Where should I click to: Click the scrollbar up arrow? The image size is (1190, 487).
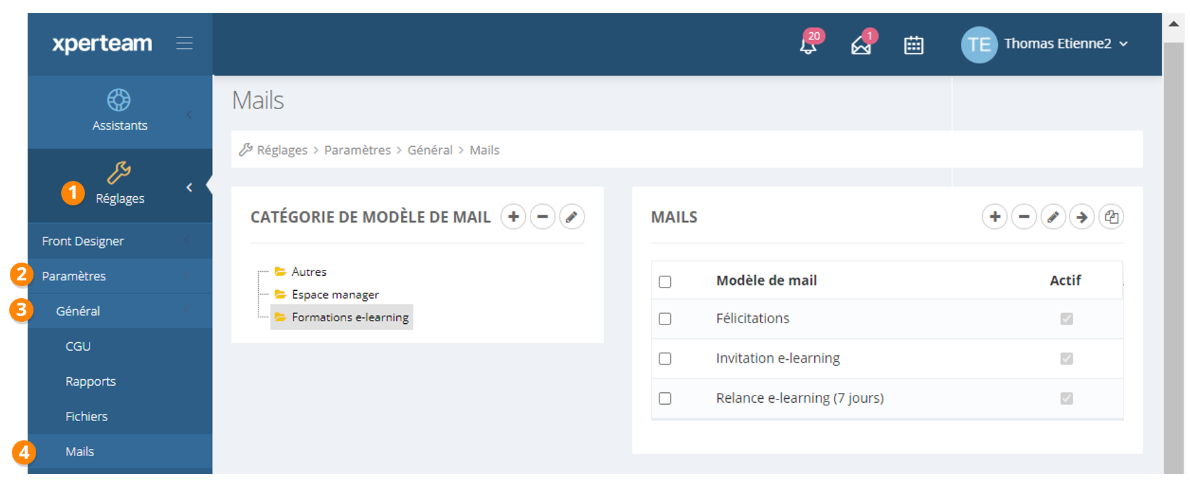click(x=1174, y=24)
